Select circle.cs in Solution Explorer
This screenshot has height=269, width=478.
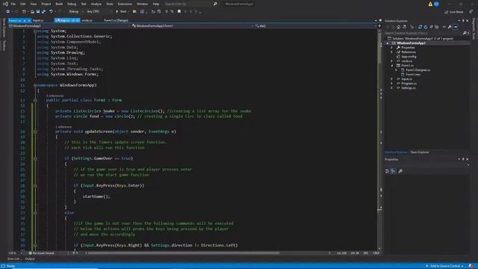click(x=406, y=61)
